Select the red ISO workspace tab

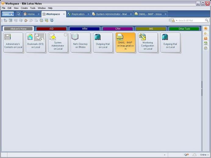click(52, 29)
